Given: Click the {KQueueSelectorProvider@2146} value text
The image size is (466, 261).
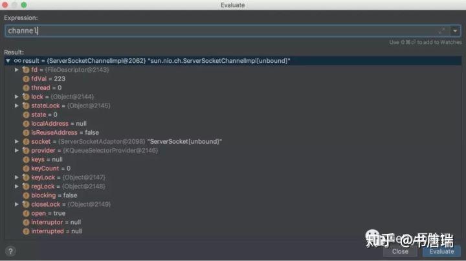Looking at the screenshot, I should [x=110, y=150].
